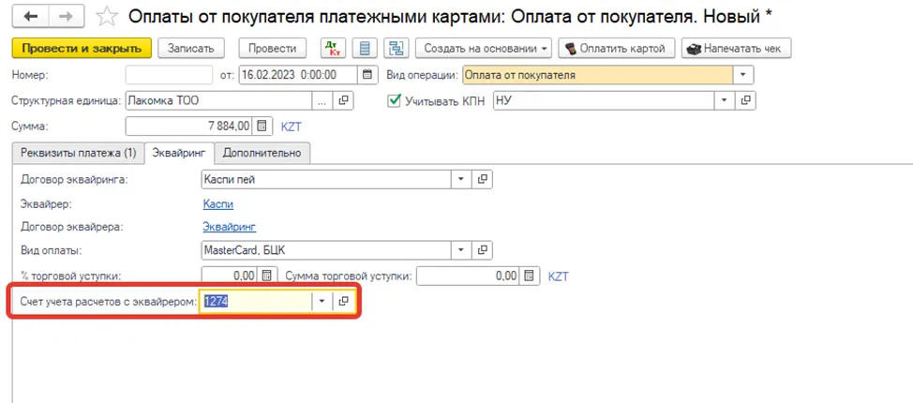
Task: Expand Счет учета расчетов с эквайрером dropdown
Action: [x=322, y=301]
